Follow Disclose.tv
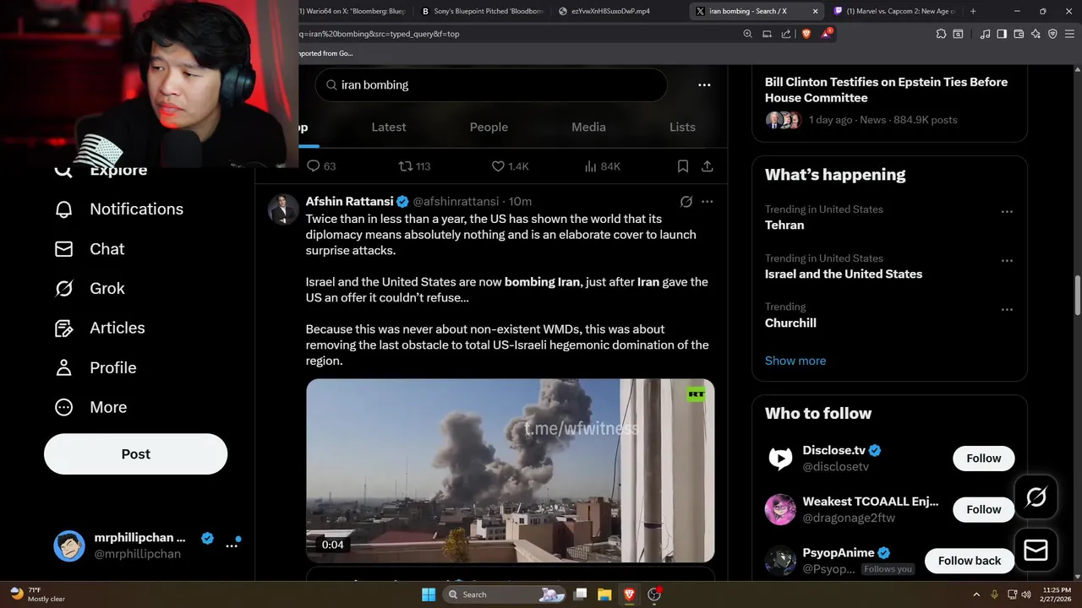 point(984,459)
